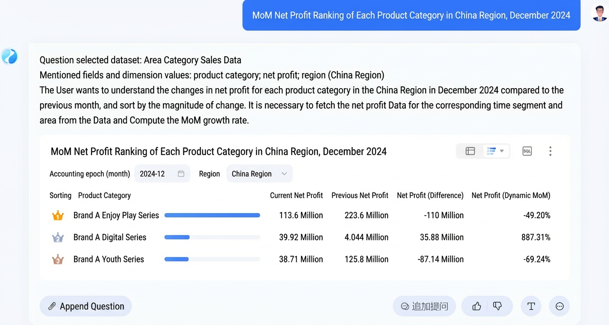Image resolution: width=609 pixels, height=325 pixels.
Task: Click the Brand A Enjoy Play Series bar
Action: pyautogui.click(x=212, y=215)
